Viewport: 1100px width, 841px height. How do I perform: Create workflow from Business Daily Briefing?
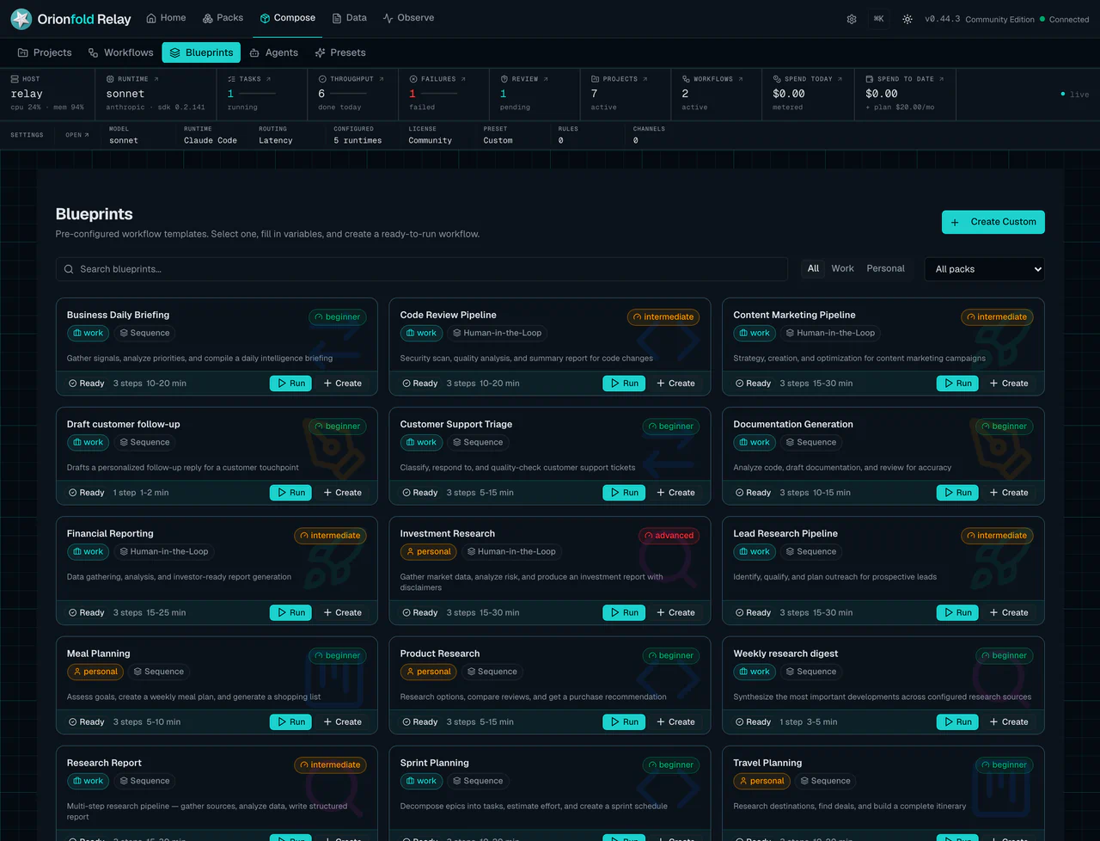point(343,384)
